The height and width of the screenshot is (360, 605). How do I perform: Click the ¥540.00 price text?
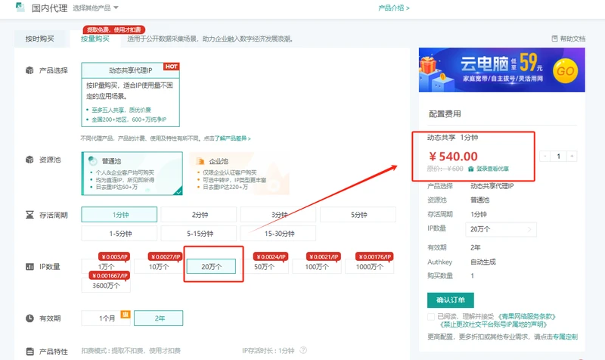(x=453, y=157)
